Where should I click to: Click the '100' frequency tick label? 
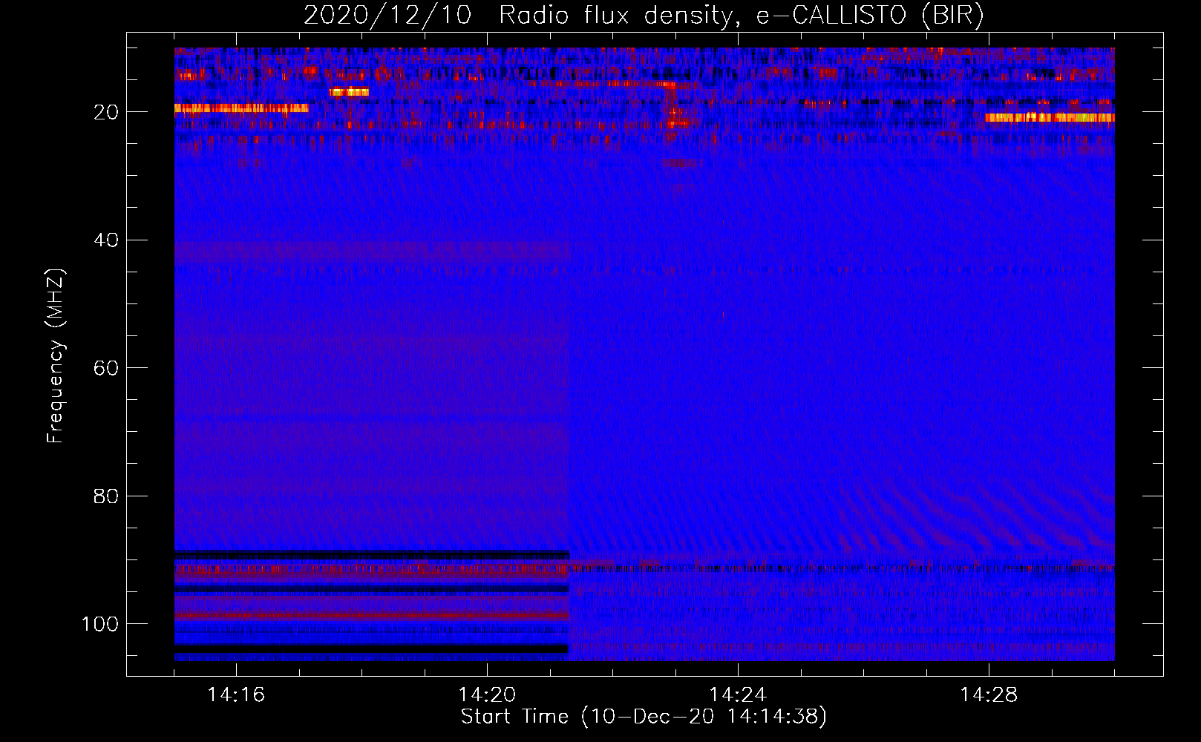(x=100, y=623)
